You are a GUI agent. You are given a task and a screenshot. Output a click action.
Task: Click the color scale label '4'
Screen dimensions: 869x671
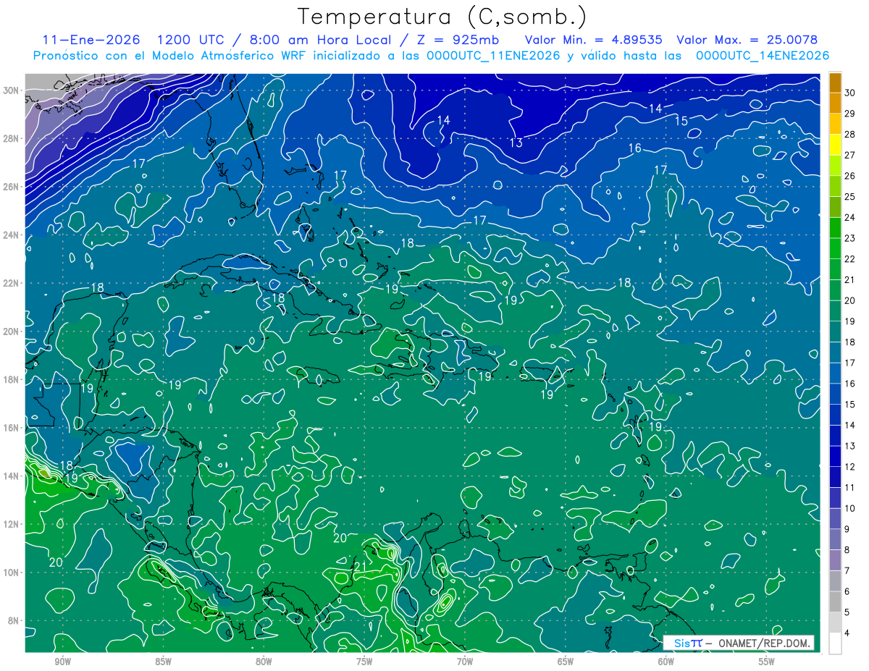(x=848, y=633)
